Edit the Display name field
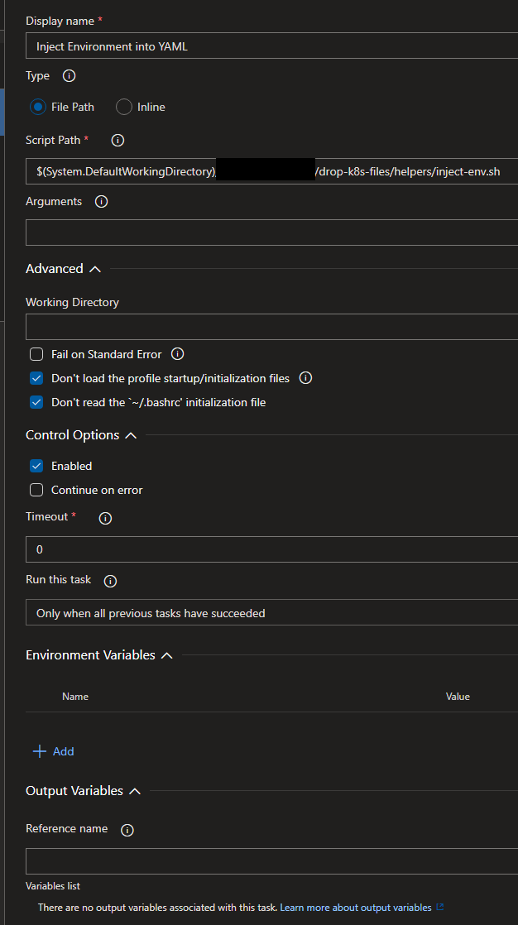The image size is (518, 925). click(x=272, y=46)
